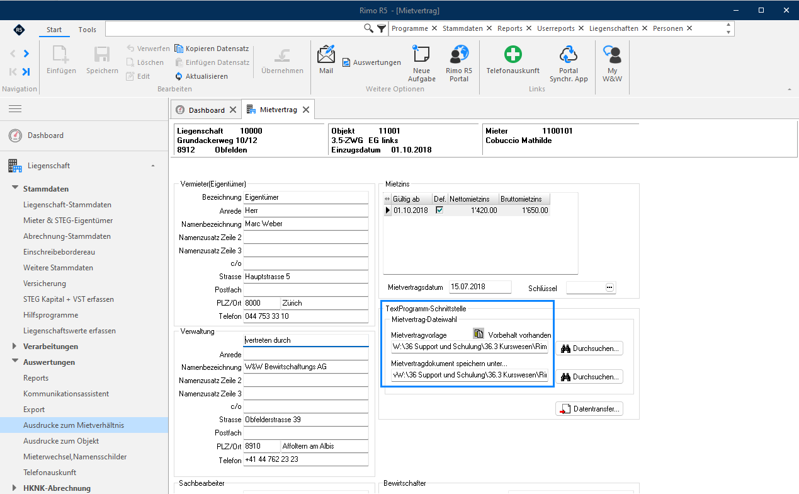
Task: Expand the Verarbeitungen tree section
Action: (15, 346)
